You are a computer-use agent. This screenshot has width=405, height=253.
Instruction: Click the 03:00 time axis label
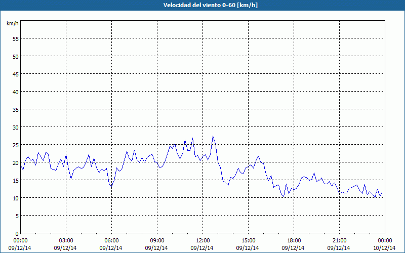pyautogui.click(x=66, y=241)
